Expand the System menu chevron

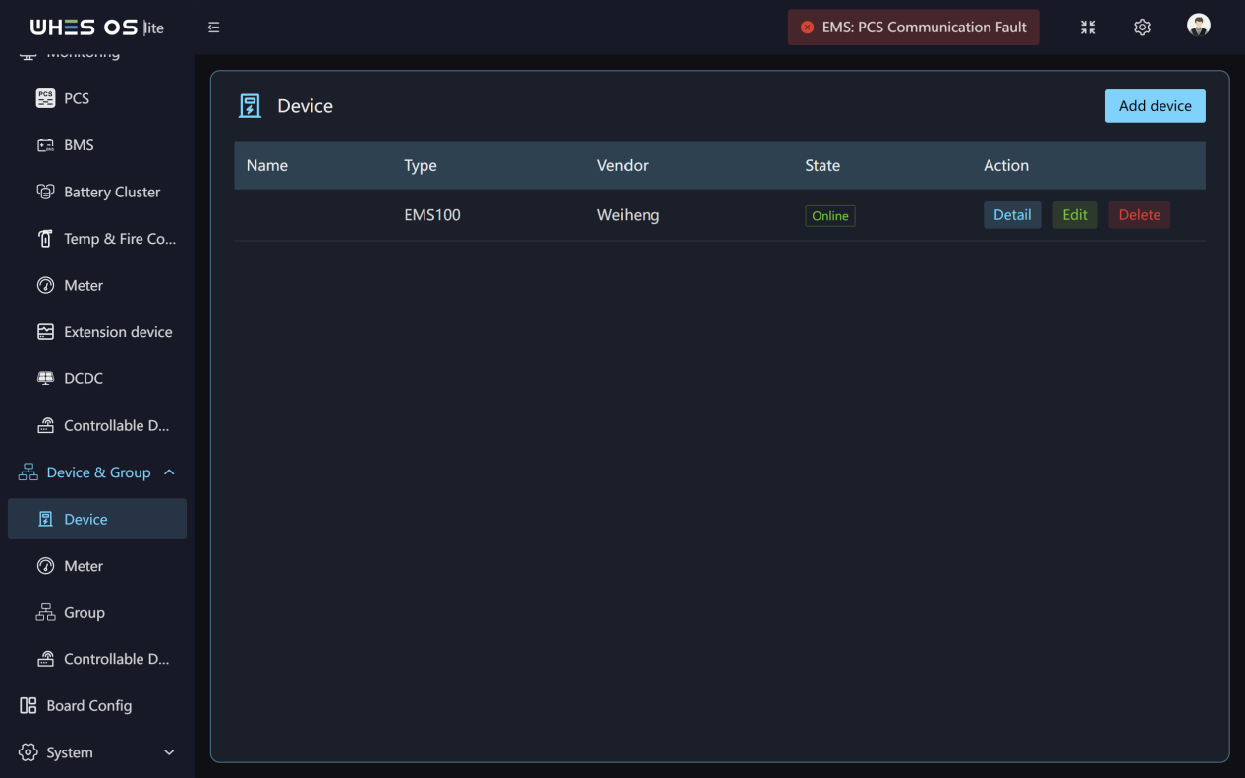(x=169, y=752)
